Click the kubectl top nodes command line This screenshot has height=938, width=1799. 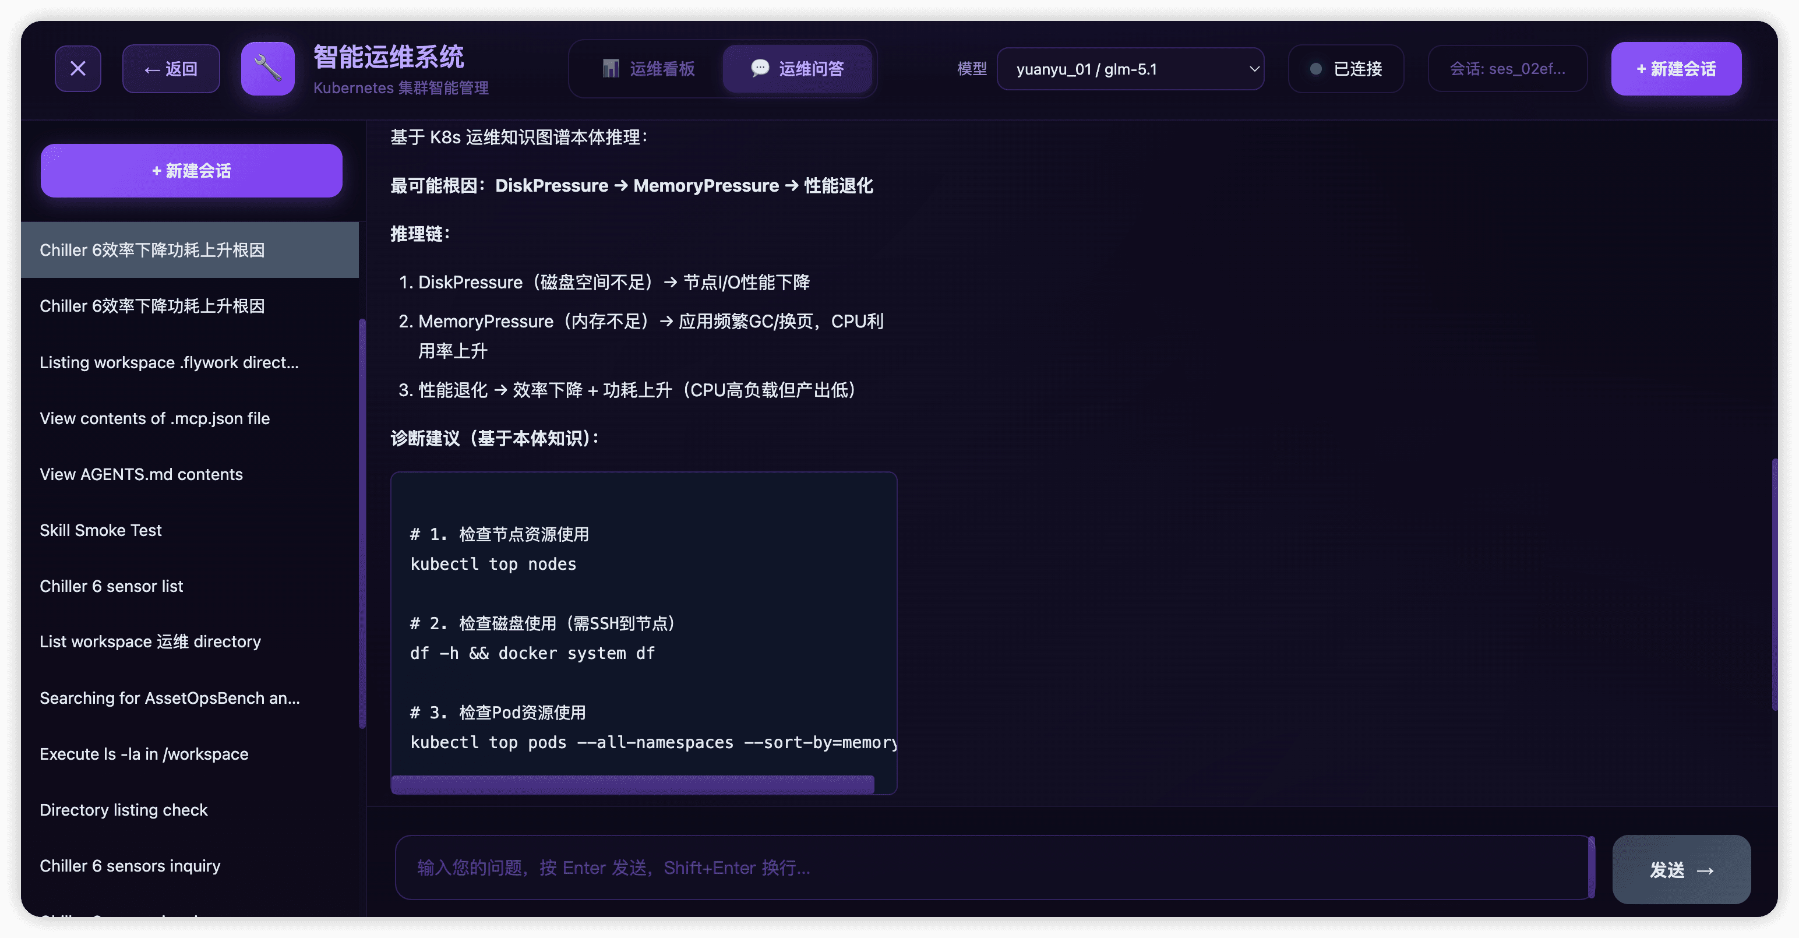(493, 563)
